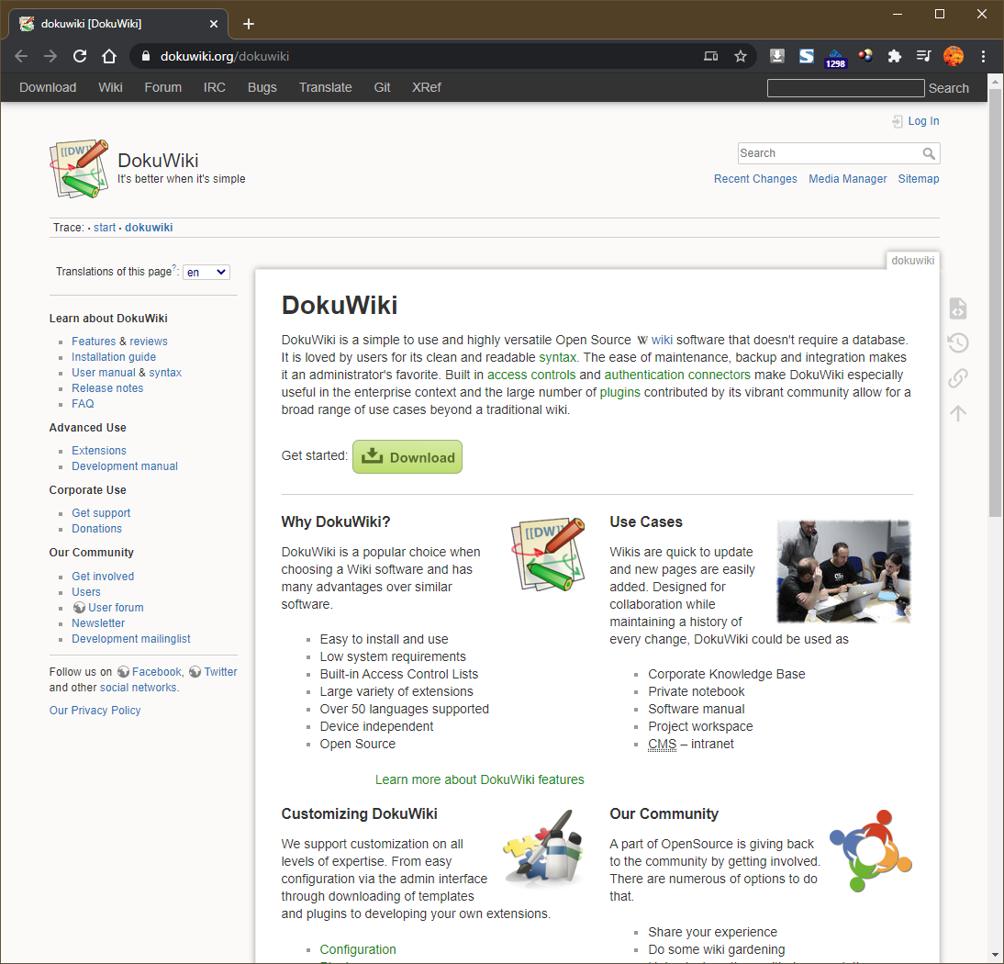Click the Backlinks chain icon
Image resolution: width=1004 pixels, height=964 pixels.
click(x=958, y=378)
